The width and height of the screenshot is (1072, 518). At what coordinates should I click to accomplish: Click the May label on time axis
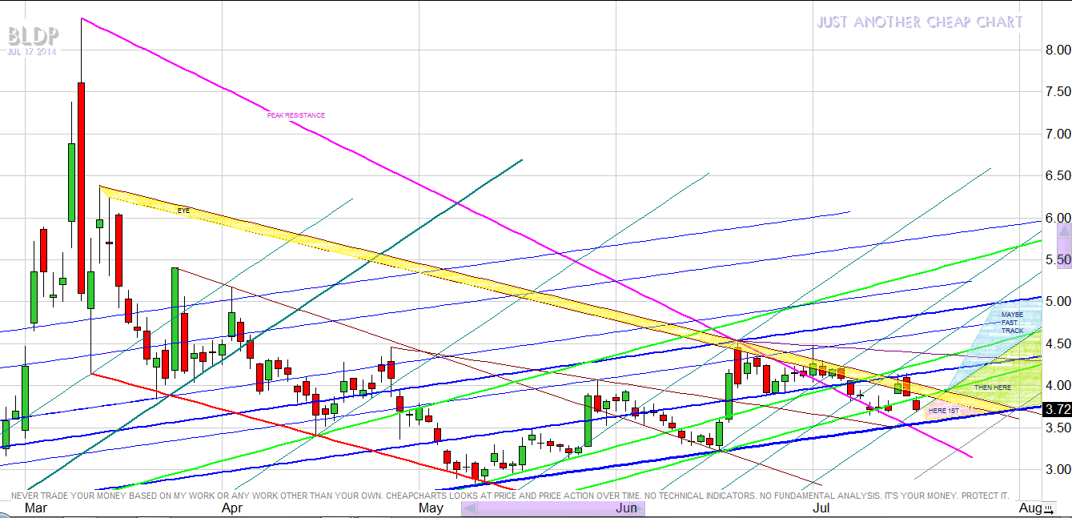click(430, 508)
